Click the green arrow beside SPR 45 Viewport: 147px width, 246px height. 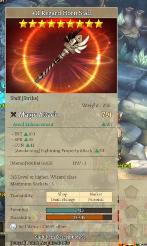coord(26,139)
